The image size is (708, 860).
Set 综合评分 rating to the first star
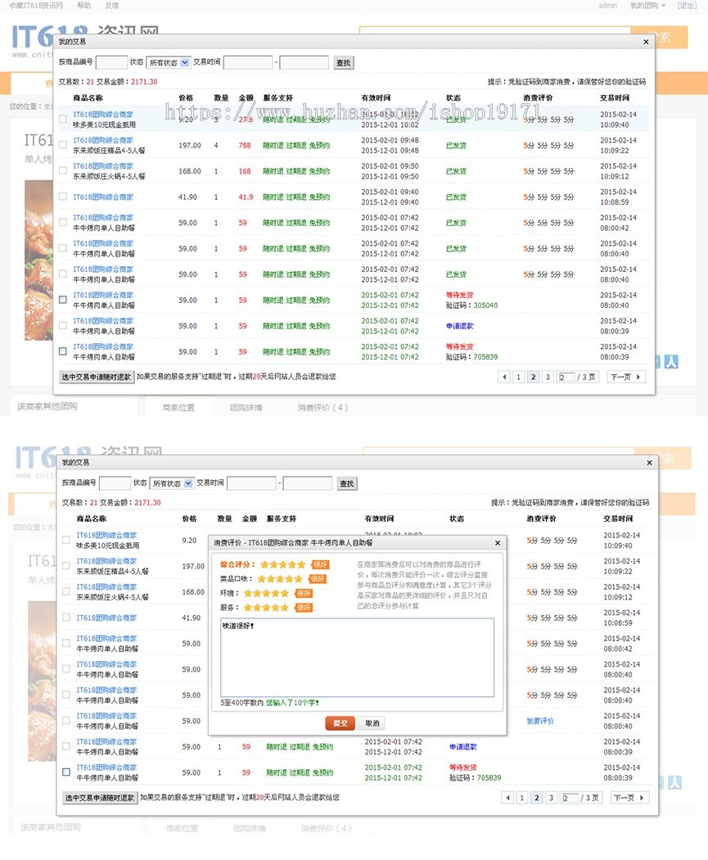(x=264, y=564)
